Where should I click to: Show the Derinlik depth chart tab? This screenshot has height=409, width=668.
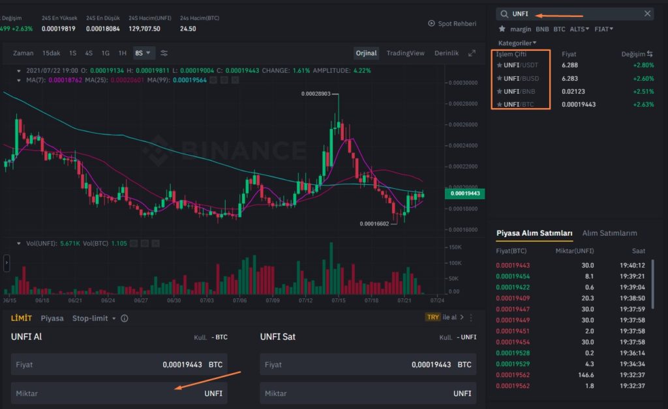point(446,53)
